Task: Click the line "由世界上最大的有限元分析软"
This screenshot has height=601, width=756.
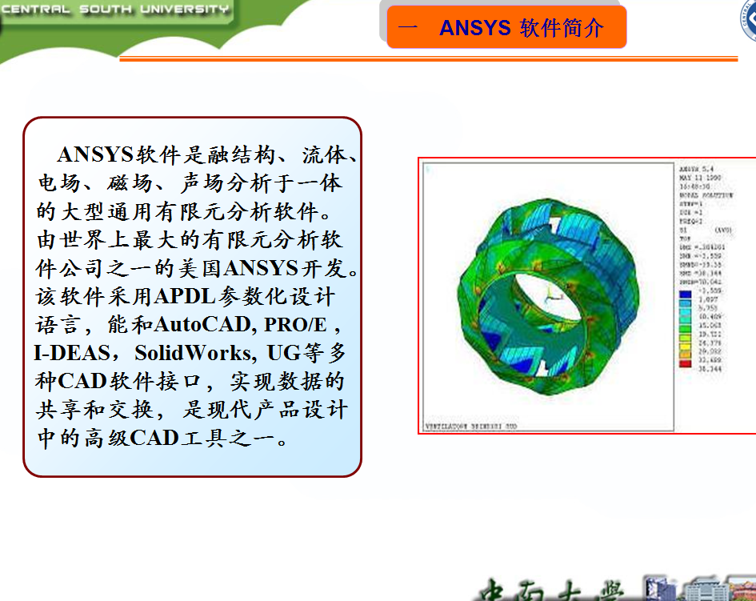Action: 190,240
